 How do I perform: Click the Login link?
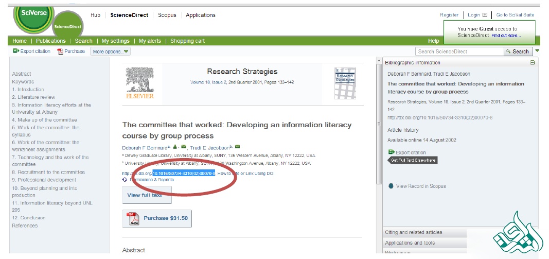pos(473,15)
